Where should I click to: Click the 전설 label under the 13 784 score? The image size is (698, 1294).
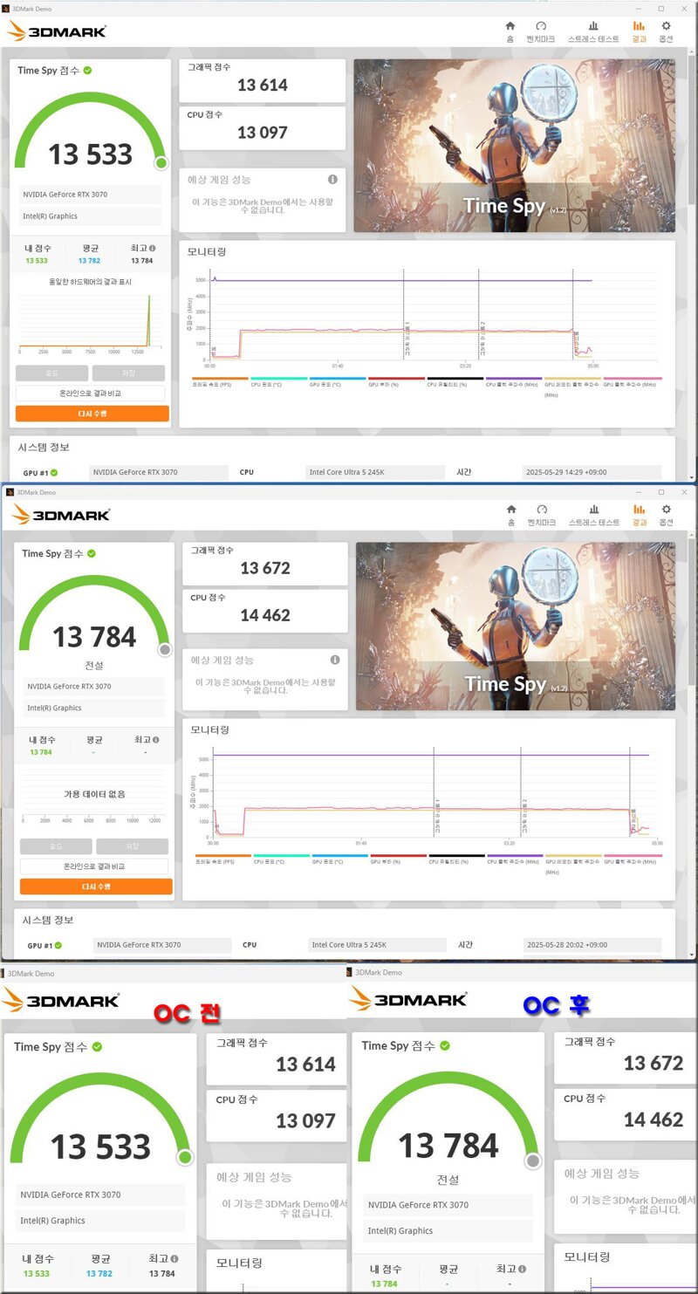click(94, 665)
